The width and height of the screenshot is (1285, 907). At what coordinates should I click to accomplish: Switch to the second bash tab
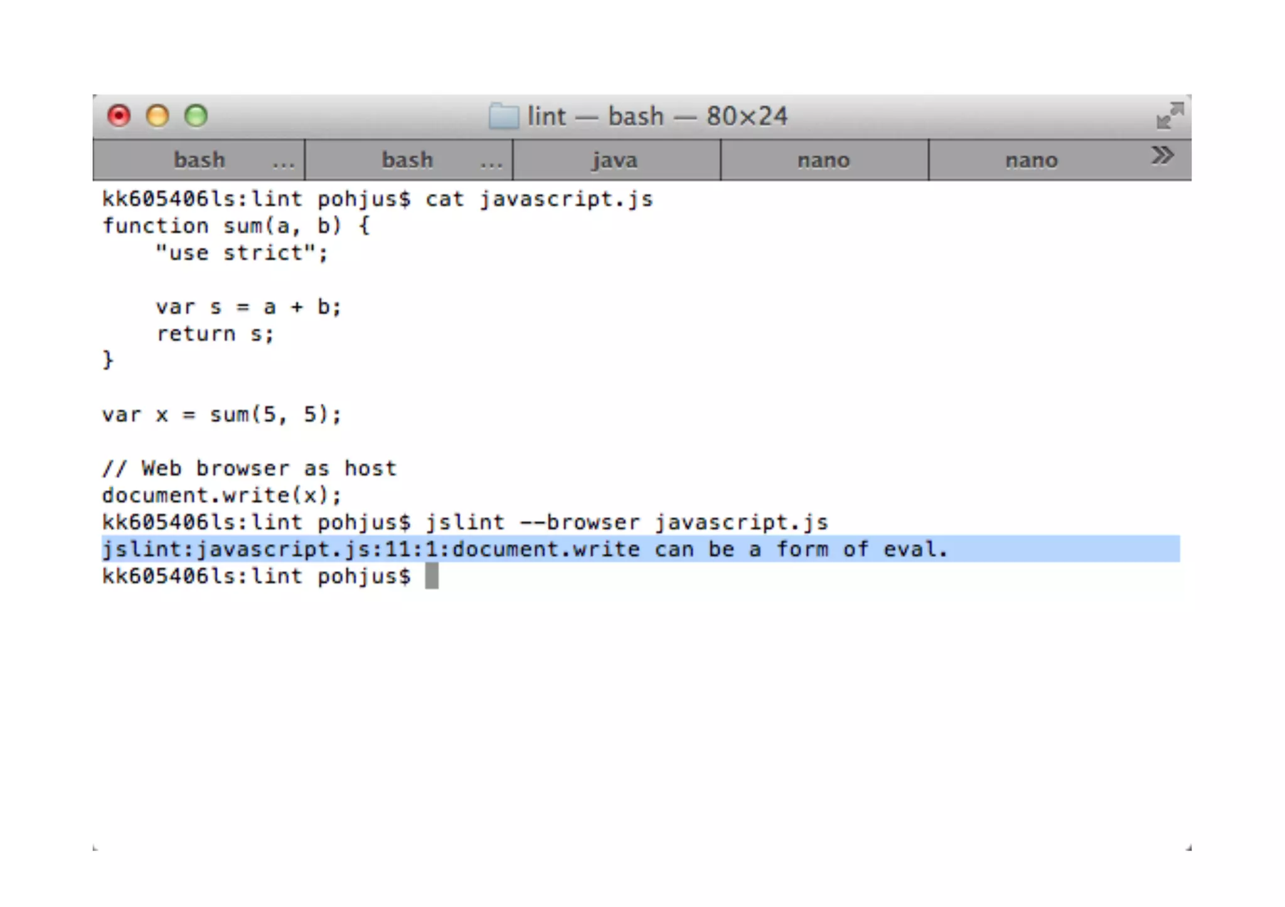[407, 160]
